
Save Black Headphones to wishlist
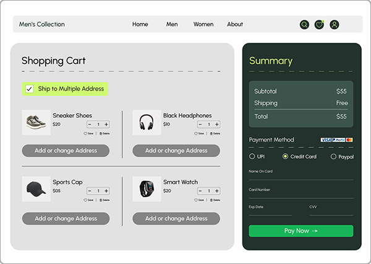tap(198, 133)
